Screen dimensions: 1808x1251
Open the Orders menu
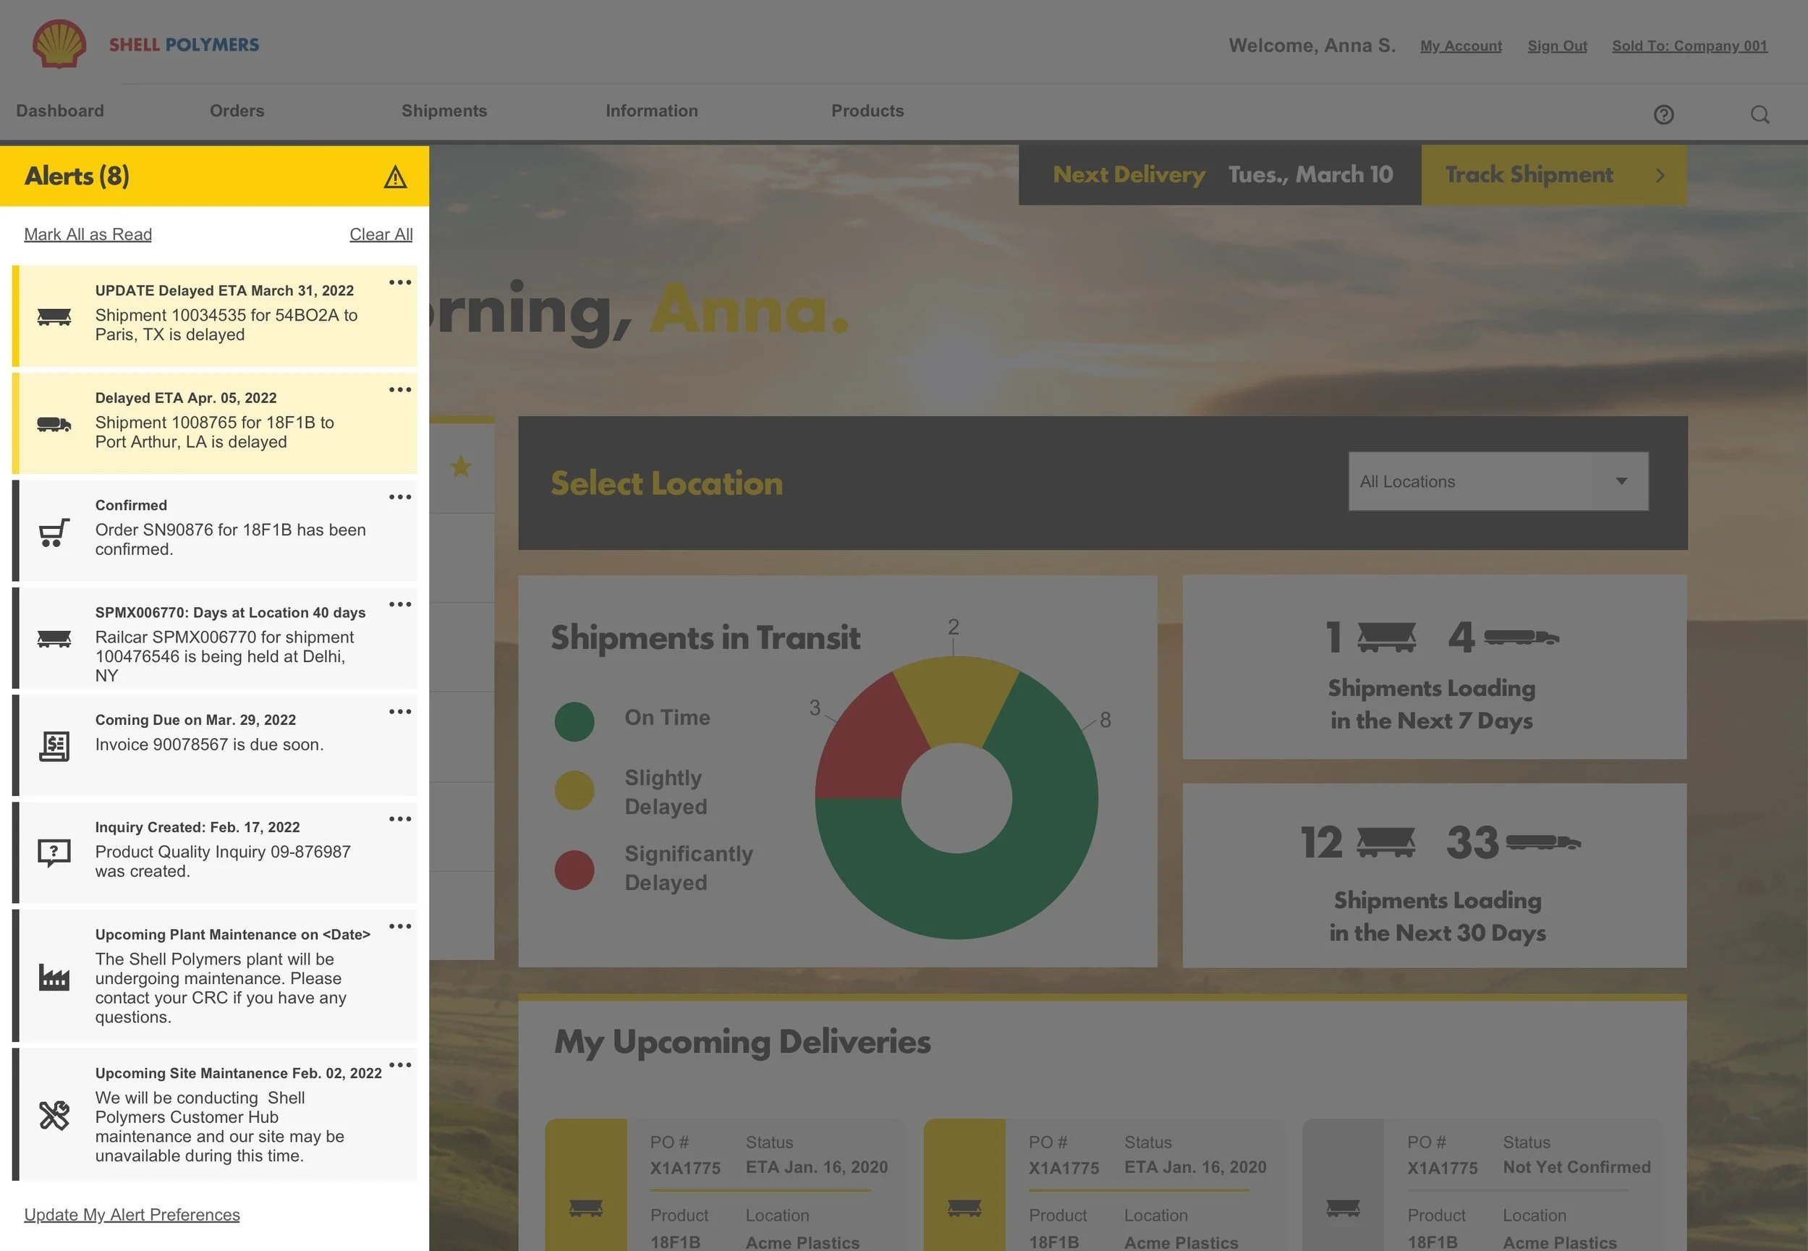[x=237, y=111]
